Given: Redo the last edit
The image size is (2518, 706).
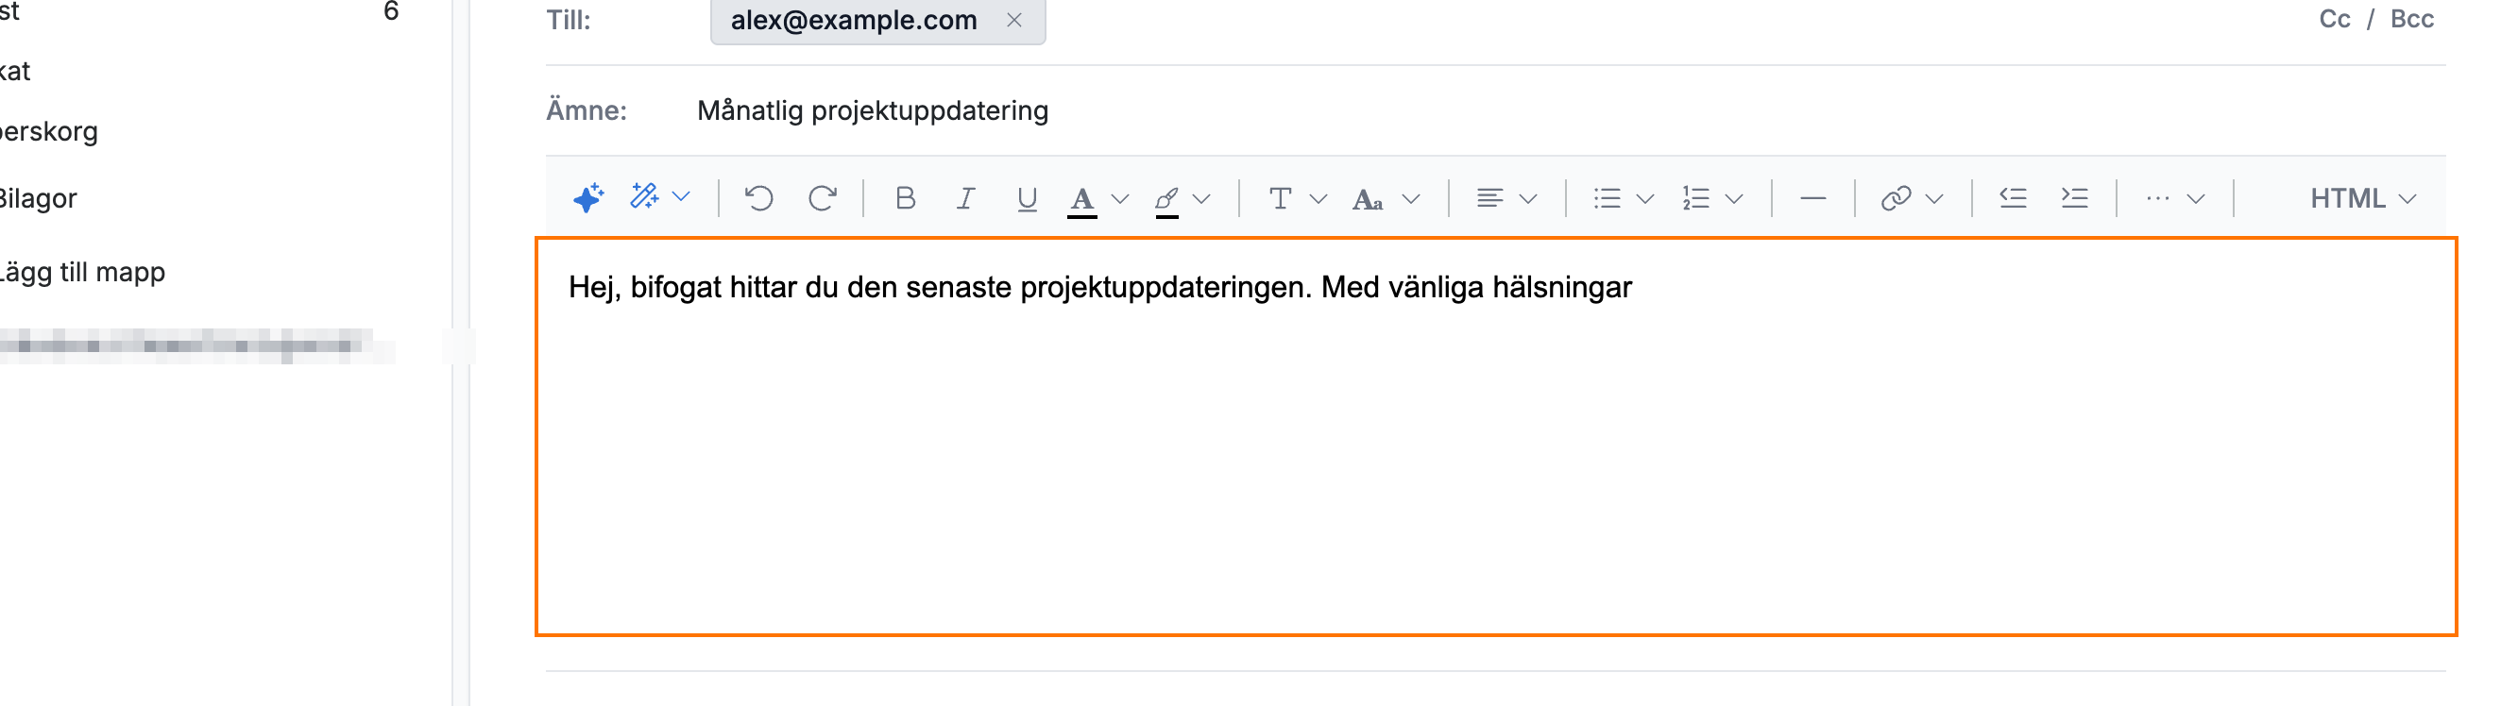Looking at the screenshot, I should [822, 198].
